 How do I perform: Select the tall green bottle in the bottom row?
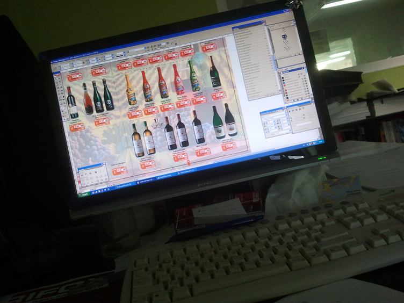click(219, 122)
